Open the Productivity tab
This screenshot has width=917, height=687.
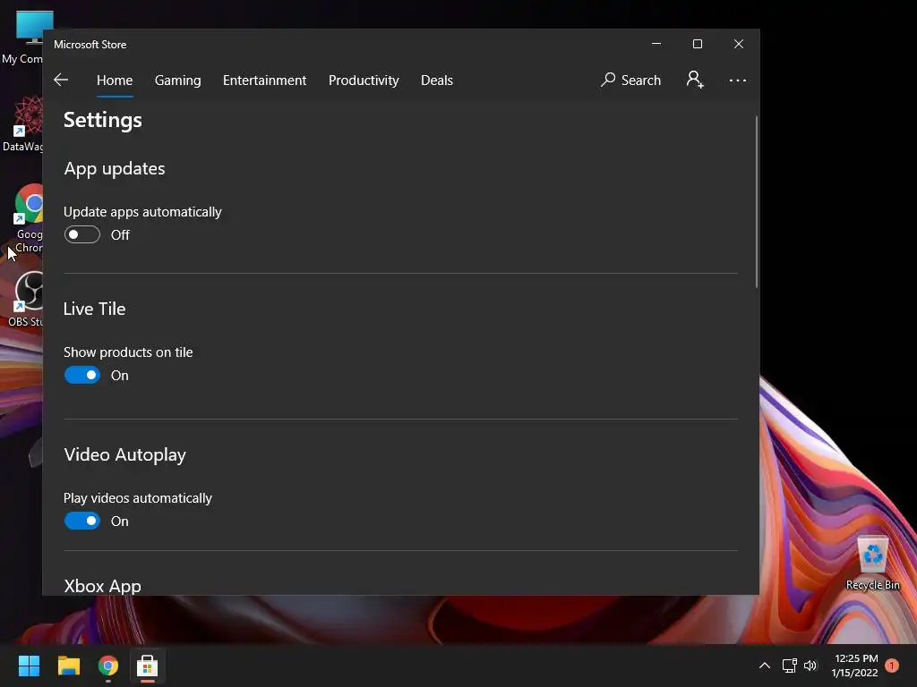coord(364,80)
